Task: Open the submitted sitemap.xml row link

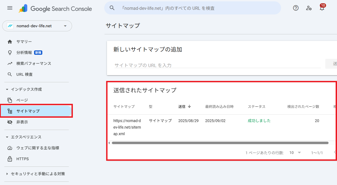Action: tap(127, 127)
